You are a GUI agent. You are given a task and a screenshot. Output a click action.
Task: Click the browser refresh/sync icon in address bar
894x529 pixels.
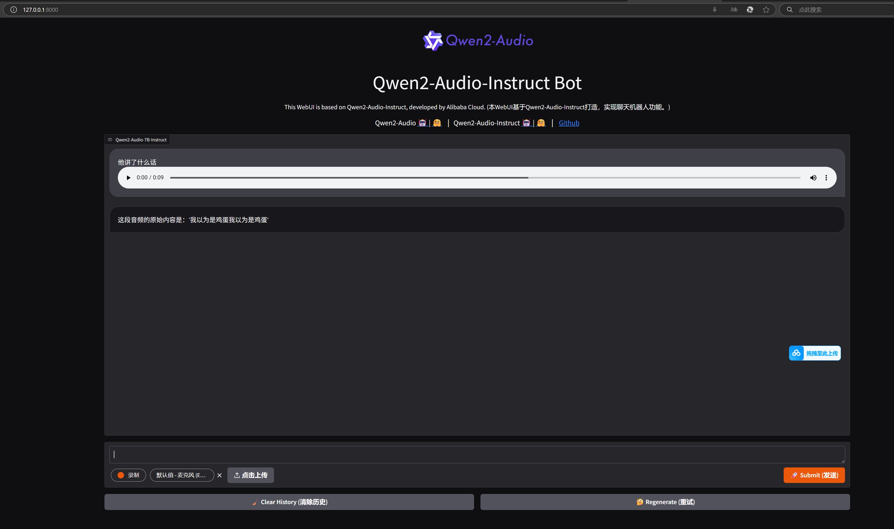750,10
